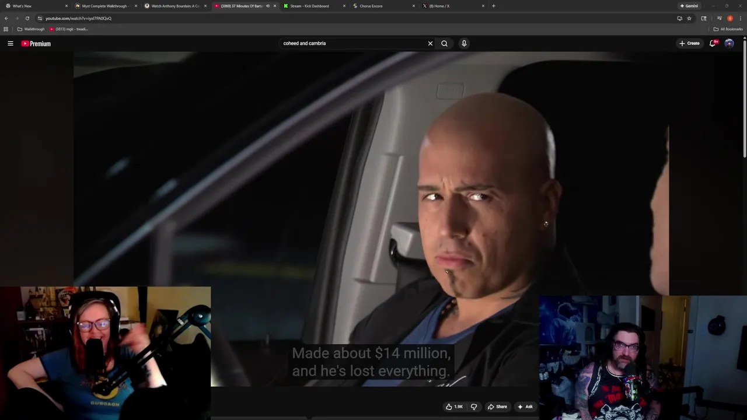Screen dimensions: 747x420
Task: Grab the page vertical scrollbar
Action: [x=745, y=99]
